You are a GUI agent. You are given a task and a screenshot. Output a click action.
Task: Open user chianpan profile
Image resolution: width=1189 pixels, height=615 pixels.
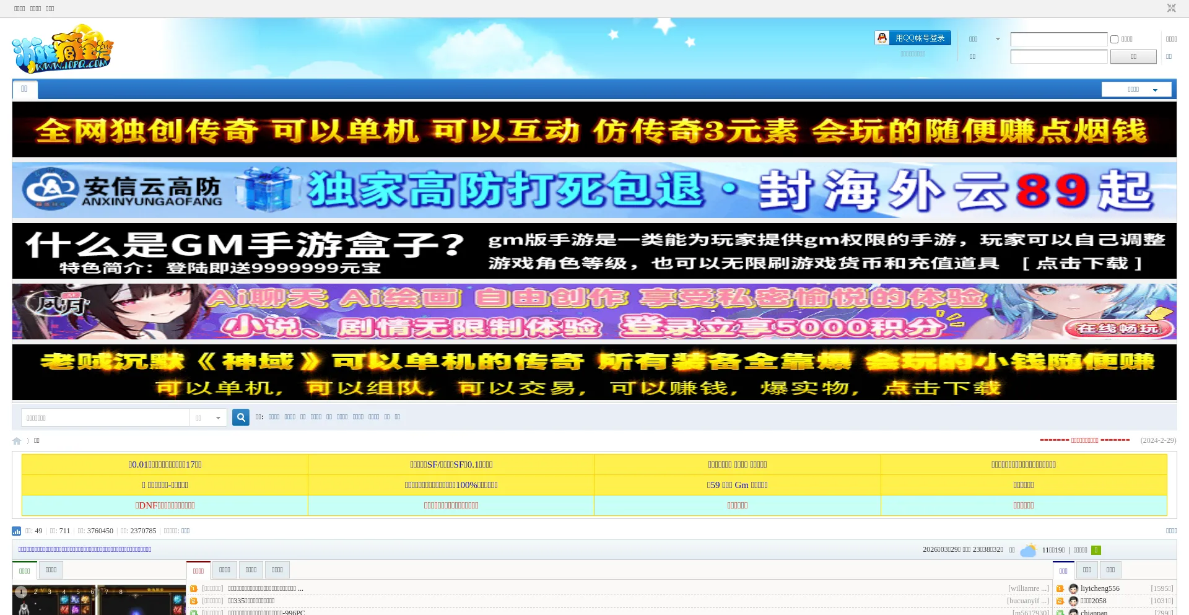tap(1094, 612)
